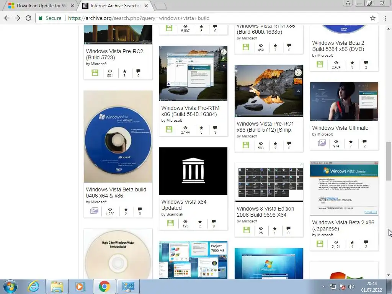Click Project 7000 M3 collage thumbnail
The width and height of the screenshot is (392, 294).
click(x=193, y=260)
